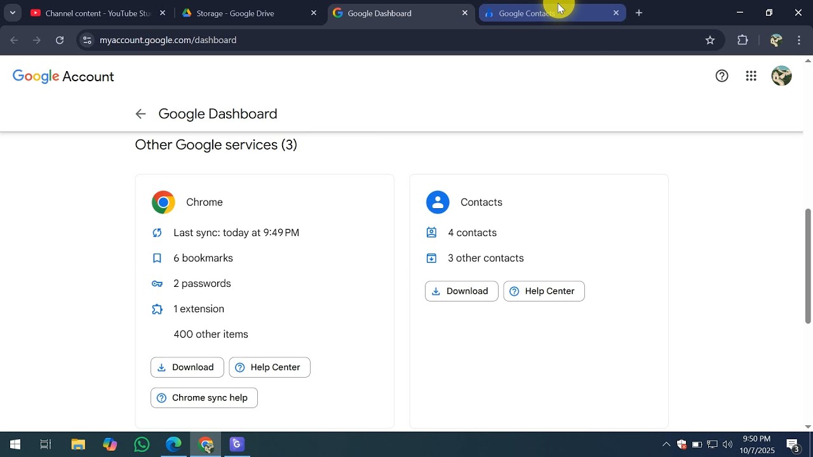
Task: Close the Google Drive tab
Action: [313, 13]
